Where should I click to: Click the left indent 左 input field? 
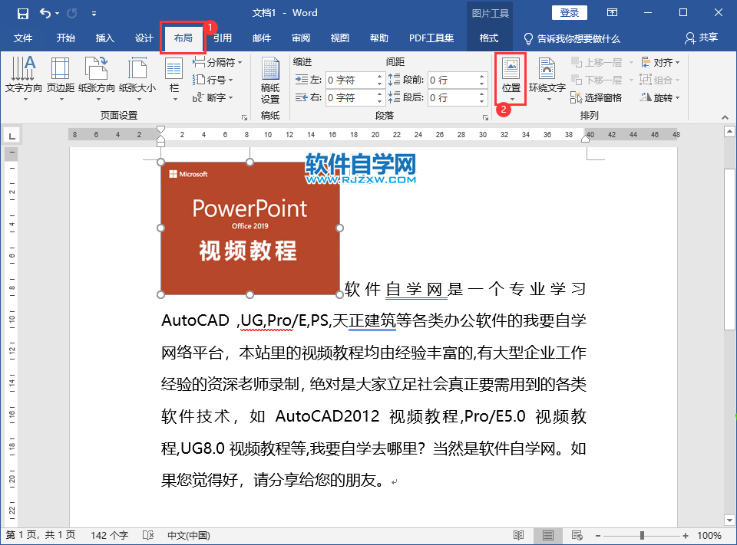(x=351, y=80)
